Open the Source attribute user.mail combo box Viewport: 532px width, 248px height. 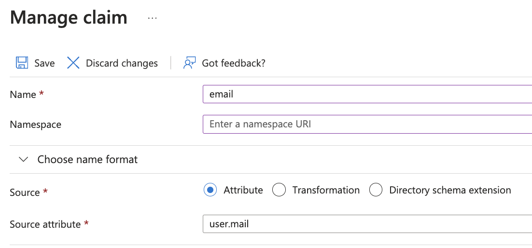(x=367, y=224)
